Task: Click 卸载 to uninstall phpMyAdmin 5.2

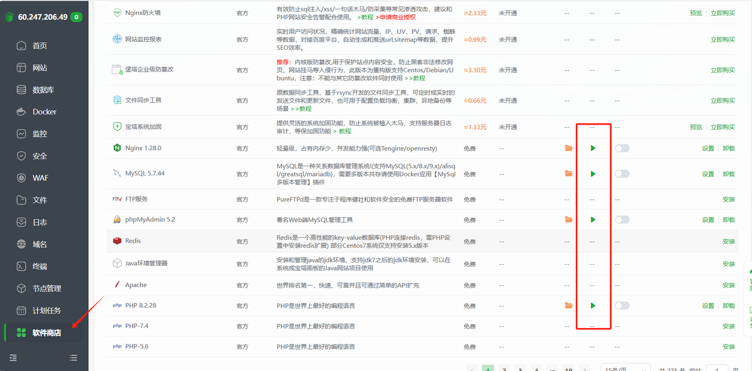Action: point(728,220)
